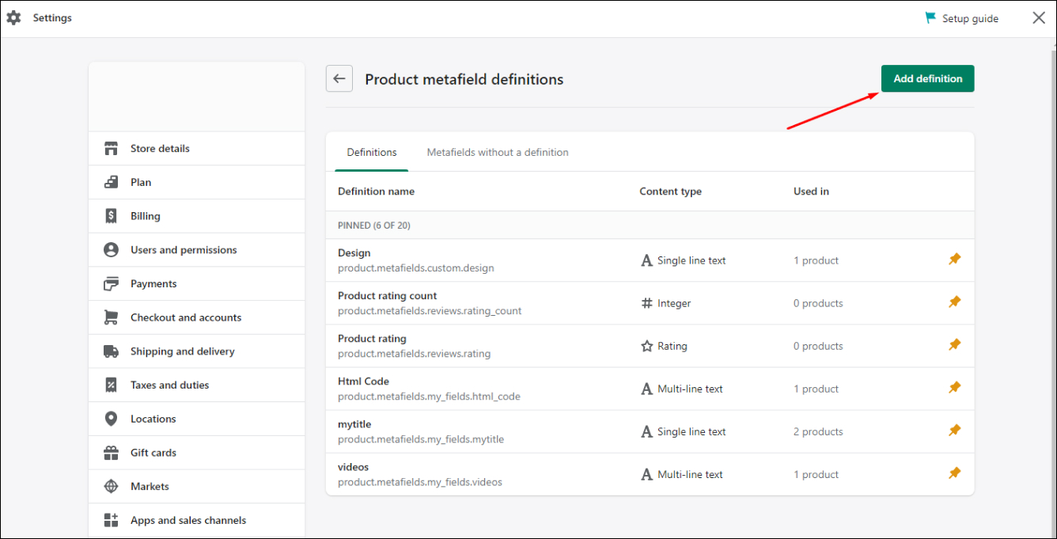The image size is (1057, 539).
Task: Click the Apps and sales channels grid icon
Action: (x=112, y=520)
